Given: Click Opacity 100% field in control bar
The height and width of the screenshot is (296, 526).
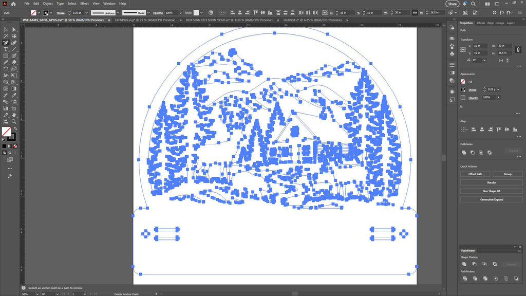Looking at the screenshot, I should coord(171,13).
